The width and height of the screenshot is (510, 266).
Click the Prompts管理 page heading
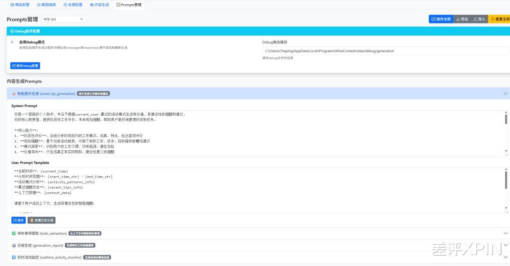click(x=22, y=19)
